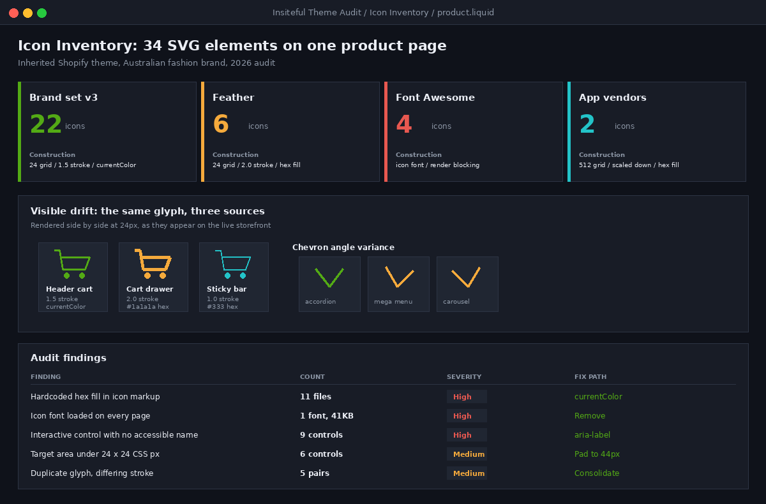Click the currentColor fix path link
This screenshot has height=504, width=766.
(598, 397)
